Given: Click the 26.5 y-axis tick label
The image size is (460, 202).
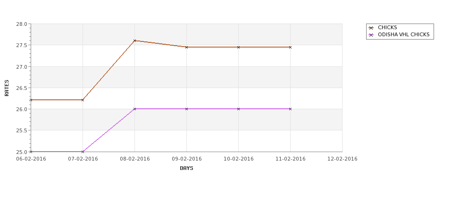Looking at the screenshot, I should tap(22, 88).
